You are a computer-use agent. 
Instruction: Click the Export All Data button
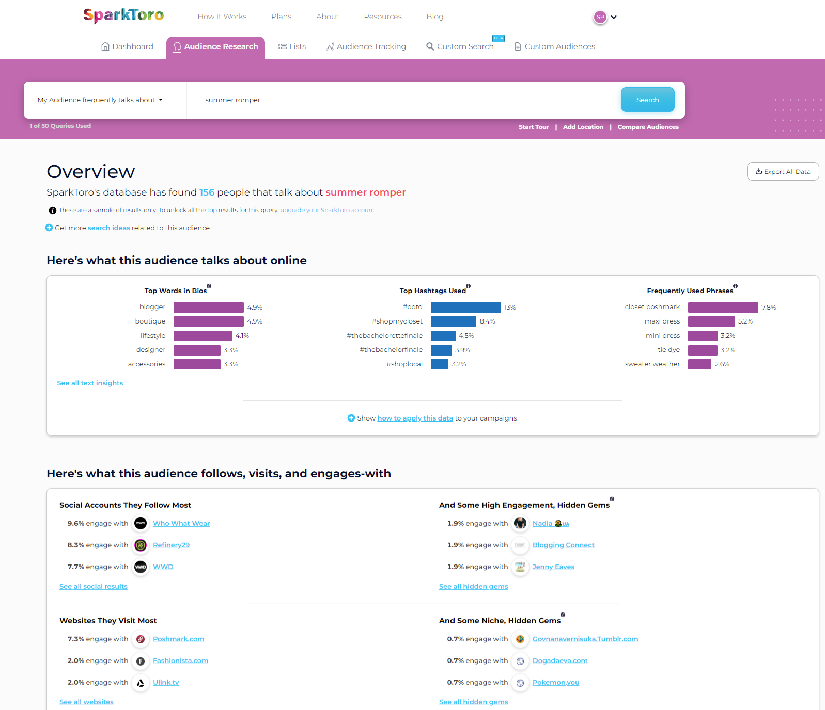pos(783,172)
